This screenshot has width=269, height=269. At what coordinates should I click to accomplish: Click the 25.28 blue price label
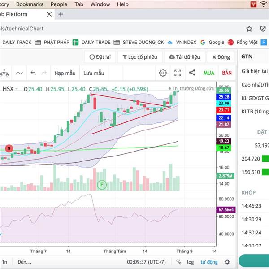pyautogui.click(x=224, y=97)
